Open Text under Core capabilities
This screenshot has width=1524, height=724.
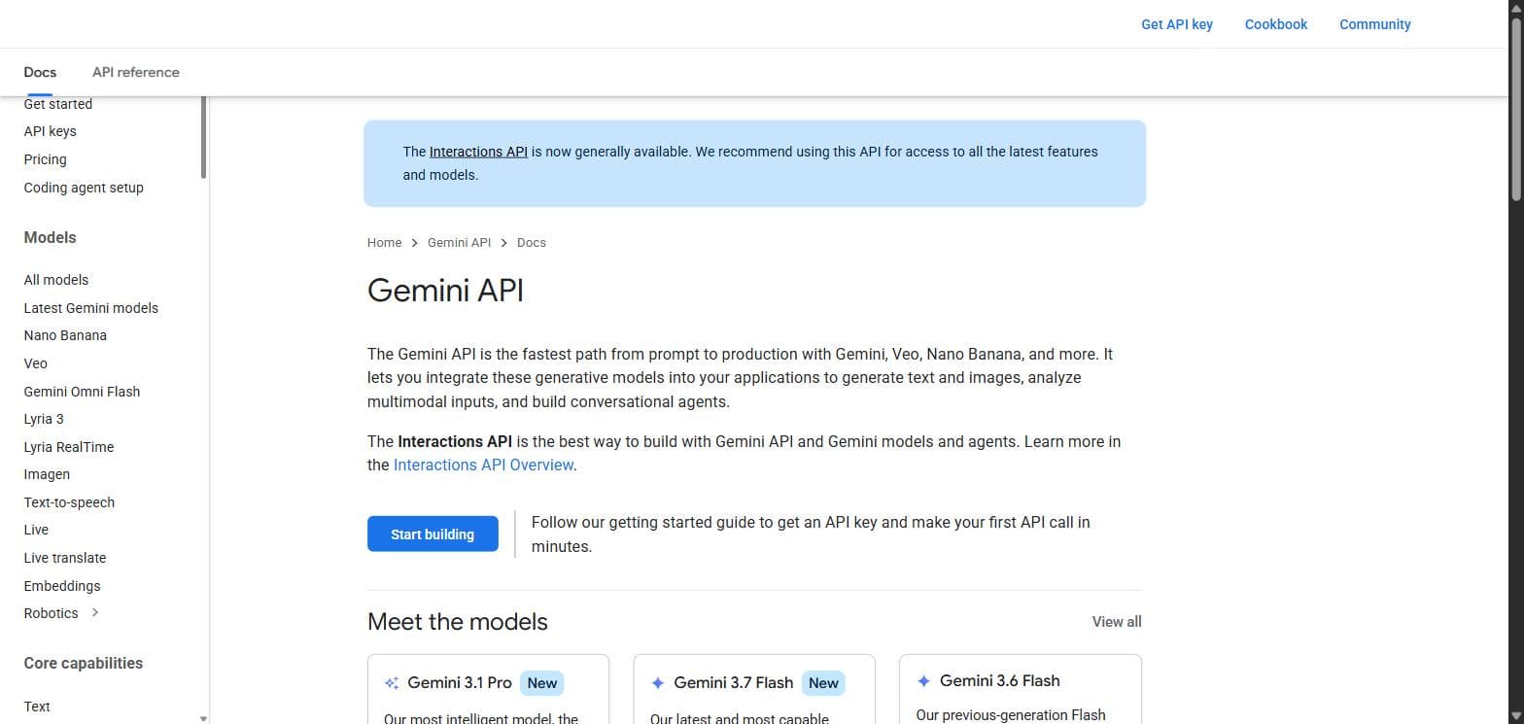click(37, 707)
